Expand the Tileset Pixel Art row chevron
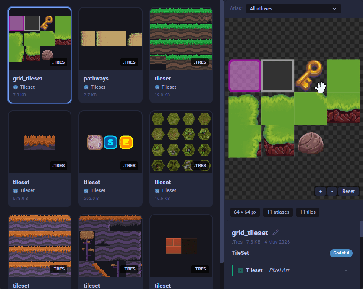363x289 pixels. coord(346,270)
